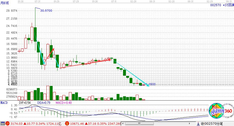Select the 002570 stock code

215,5
